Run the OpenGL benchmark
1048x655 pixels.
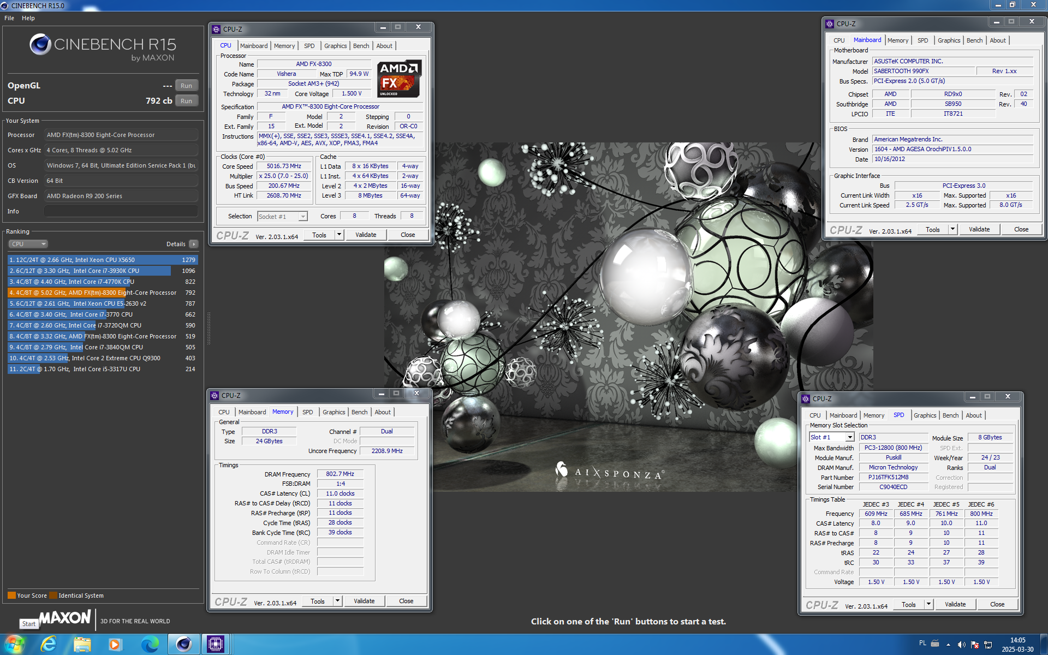[186, 86]
